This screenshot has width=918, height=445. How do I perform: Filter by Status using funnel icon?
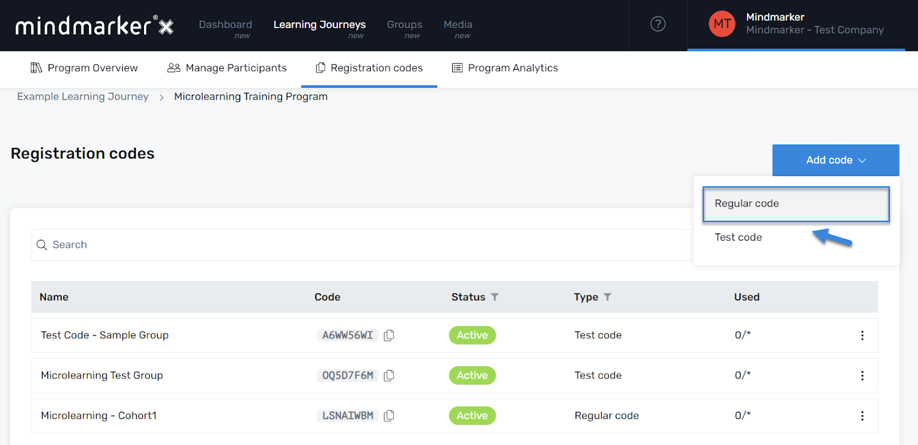pyautogui.click(x=495, y=297)
